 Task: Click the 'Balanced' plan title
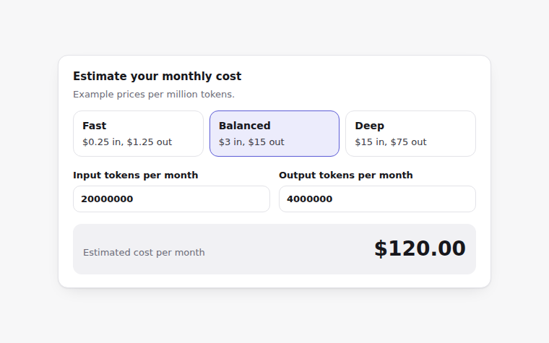pos(244,126)
